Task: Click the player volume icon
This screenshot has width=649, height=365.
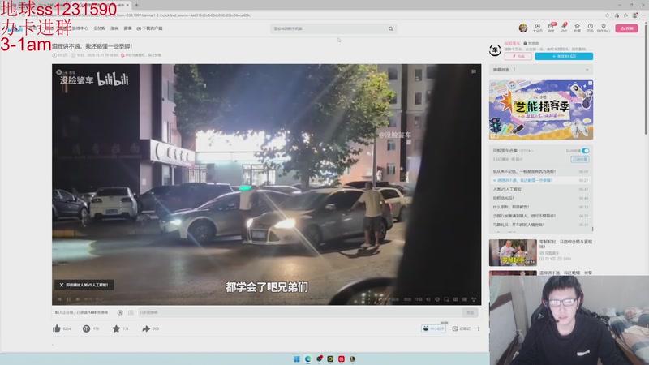Action: 428,298
